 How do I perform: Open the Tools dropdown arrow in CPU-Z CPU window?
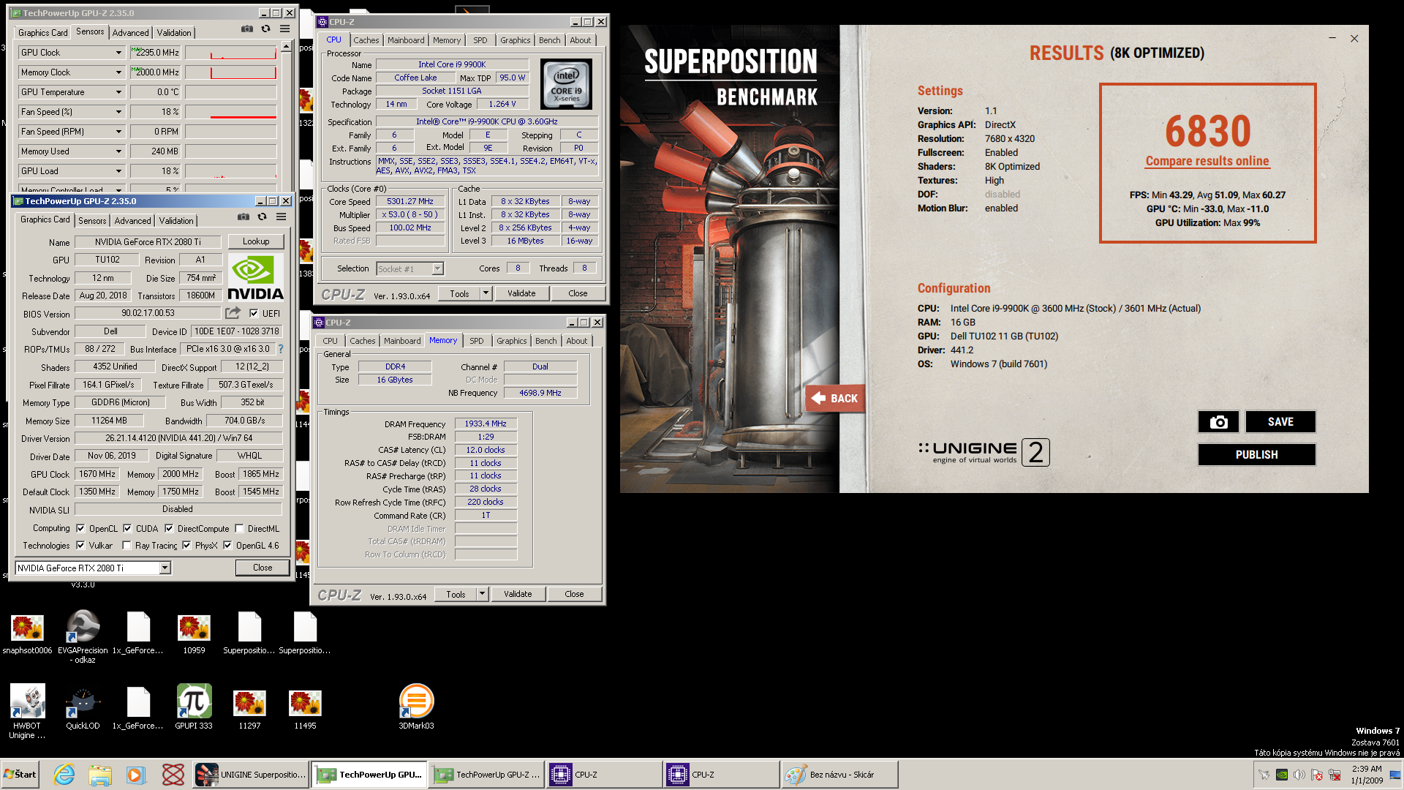point(485,293)
